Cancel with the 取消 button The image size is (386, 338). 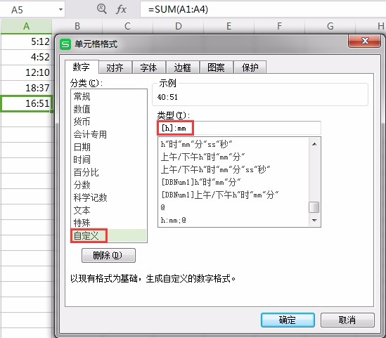[x=347, y=320]
